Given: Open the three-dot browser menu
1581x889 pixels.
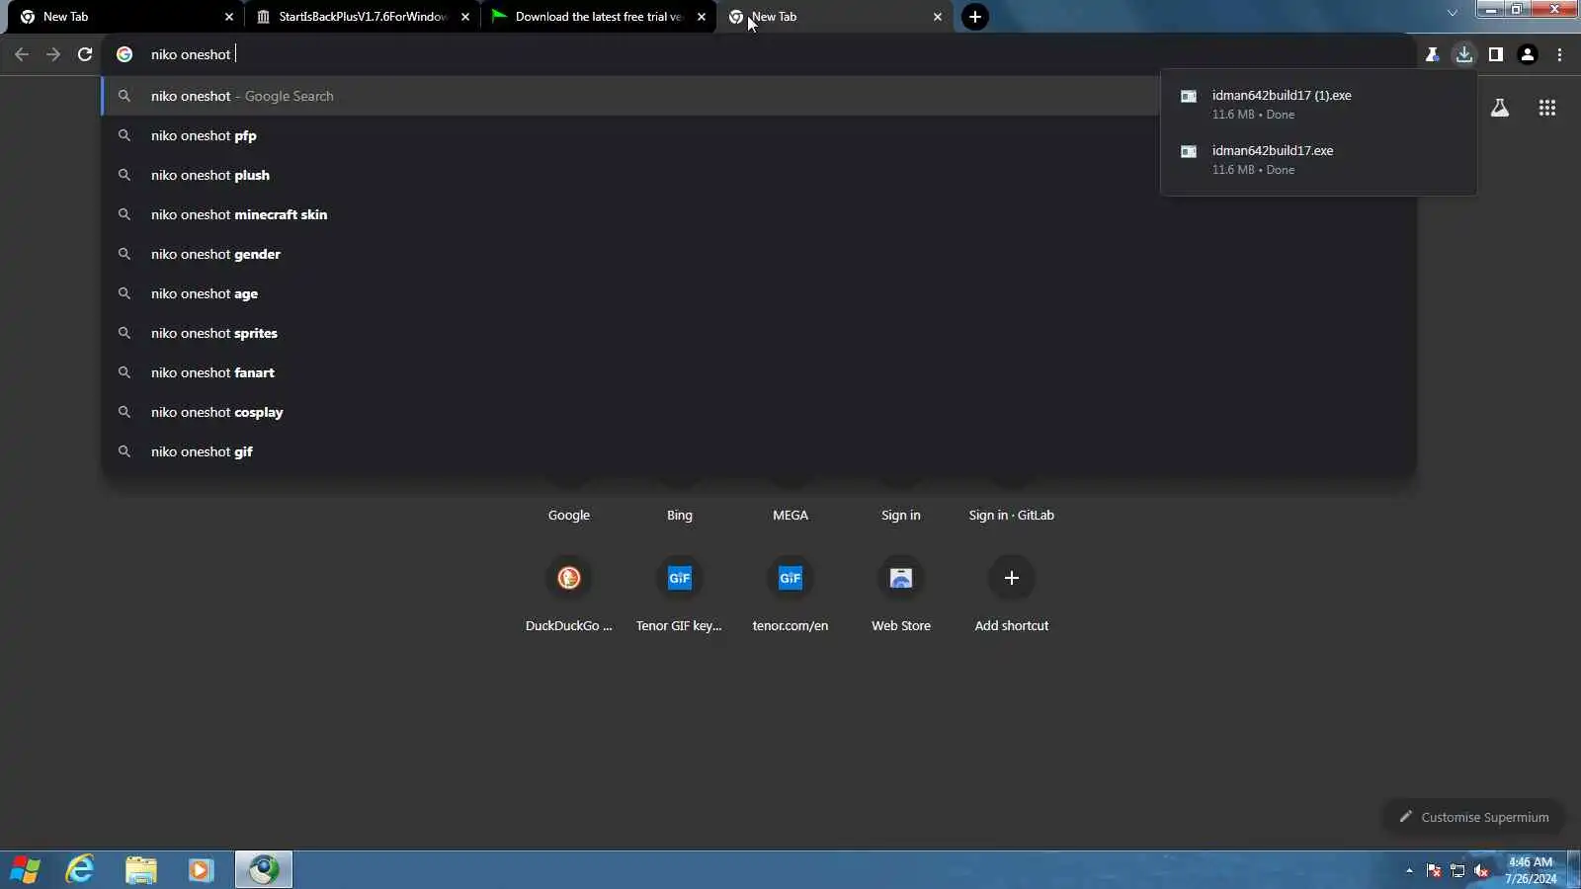Looking at the screenshot, I should [1560, 54].
